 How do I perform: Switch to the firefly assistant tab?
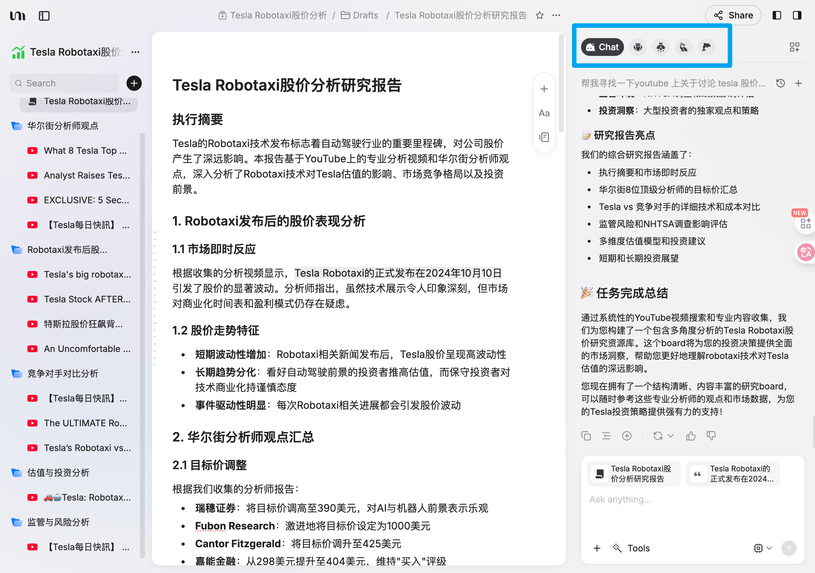661,47
